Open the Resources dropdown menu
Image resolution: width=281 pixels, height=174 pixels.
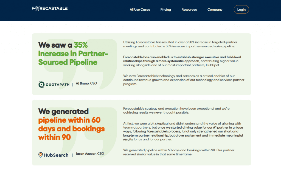pos(189,9)
